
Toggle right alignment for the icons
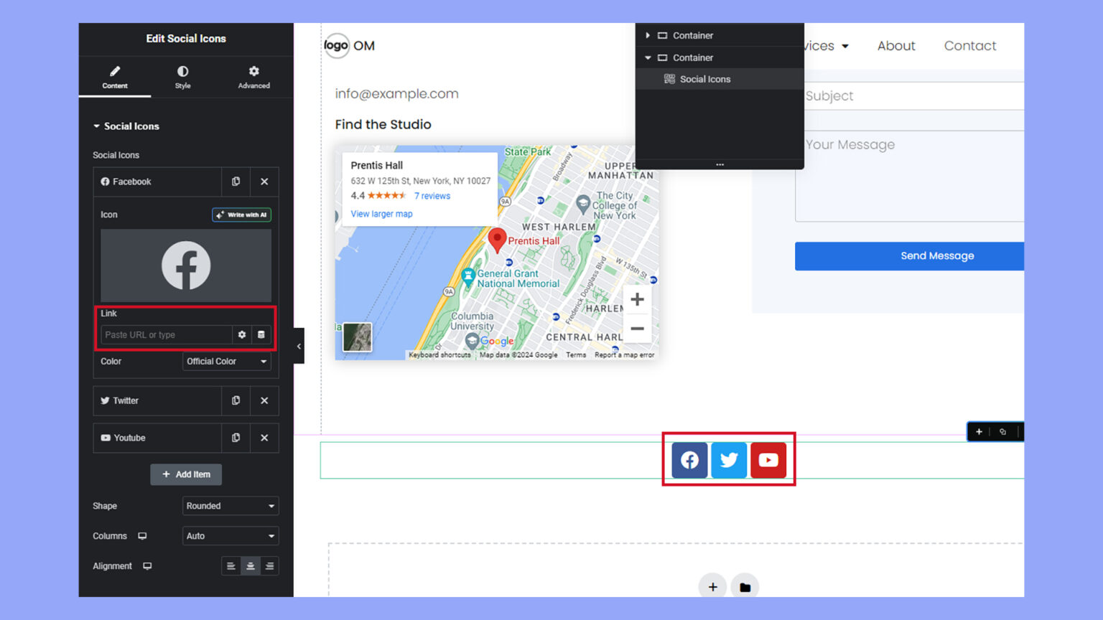269,565
